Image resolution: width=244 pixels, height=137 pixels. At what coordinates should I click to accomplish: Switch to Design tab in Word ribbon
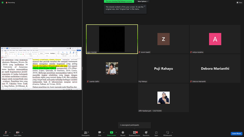point(14,50)
